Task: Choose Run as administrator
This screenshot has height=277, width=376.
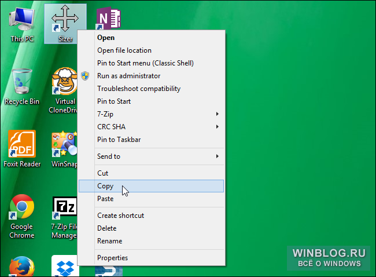Action: click(x=152, y=76)
